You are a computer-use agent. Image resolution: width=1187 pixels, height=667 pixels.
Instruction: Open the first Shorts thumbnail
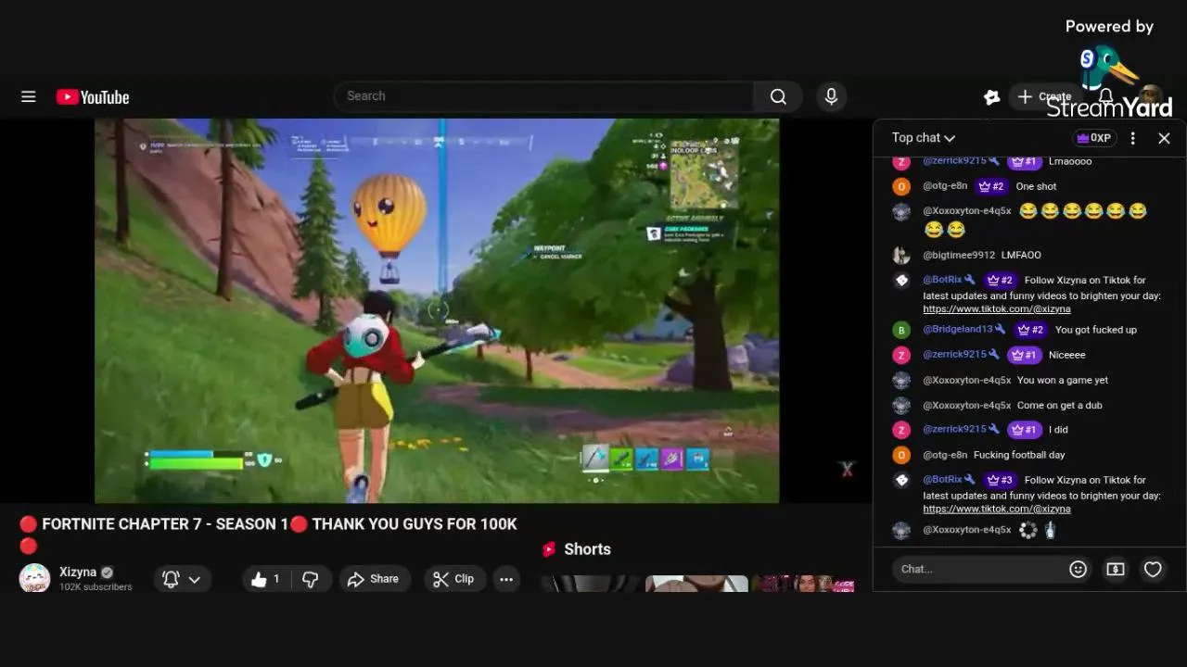point(590,584)
